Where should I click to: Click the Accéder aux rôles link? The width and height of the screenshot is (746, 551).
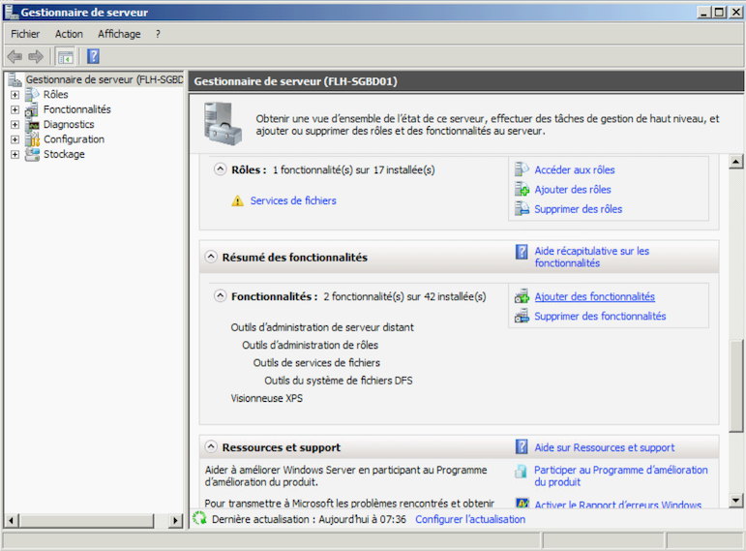[x=574, y=170]
